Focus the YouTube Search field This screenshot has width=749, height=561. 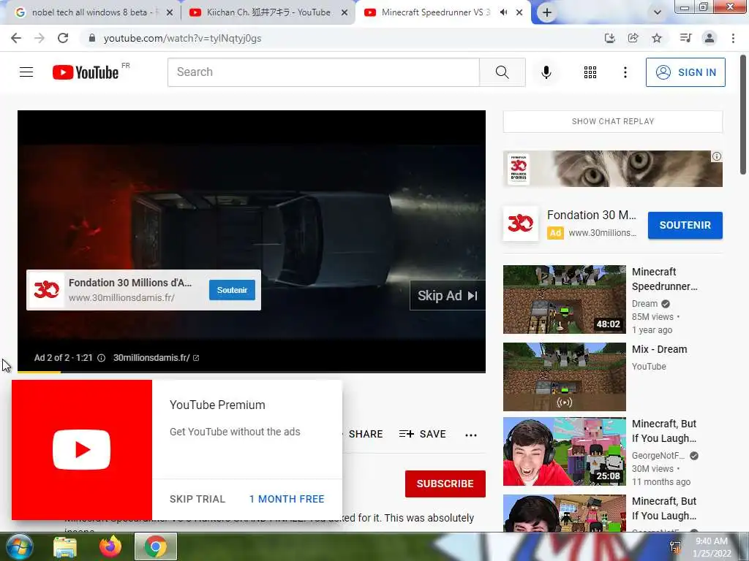tap(323, 72)
